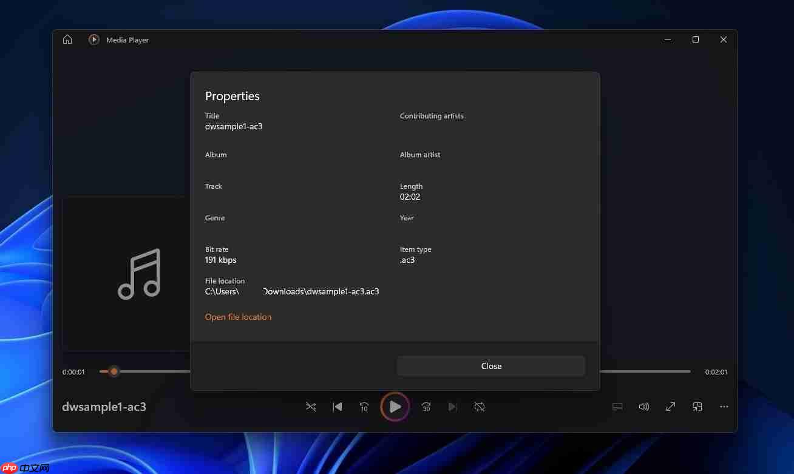
Task: Open file location of dwsample1-ac3
Action: click(238, 316)
